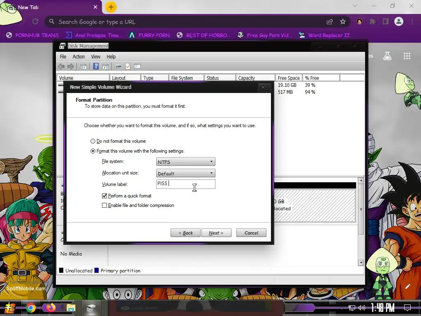Open the volume speaker tray icon

tap(362, 308)
